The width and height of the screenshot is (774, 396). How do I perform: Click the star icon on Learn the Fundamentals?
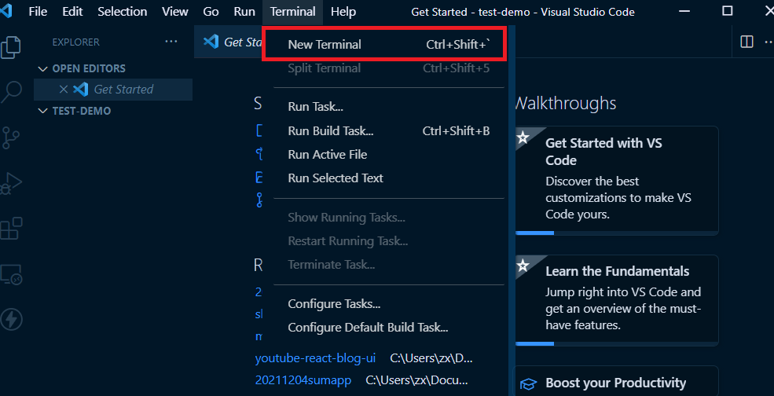523,266
